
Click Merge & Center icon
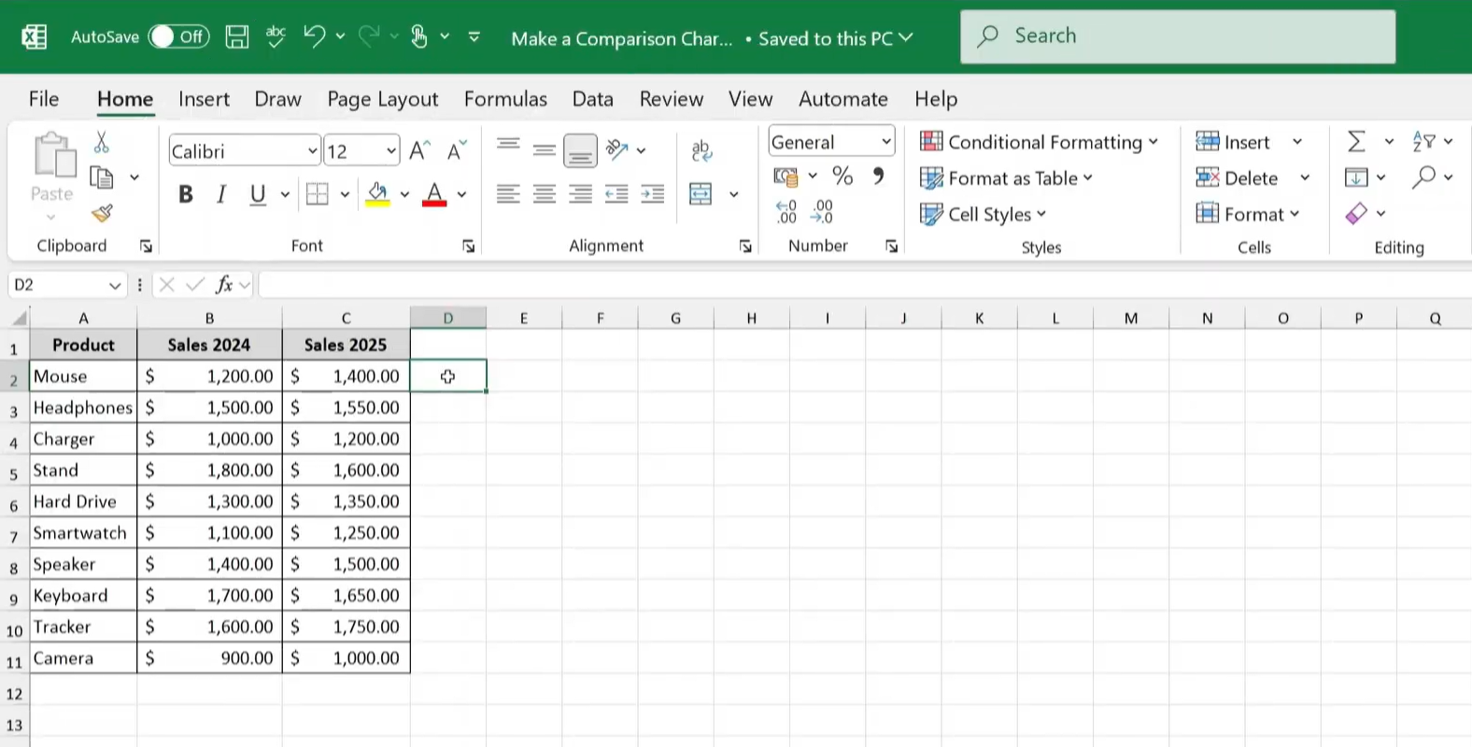[701, 194]
